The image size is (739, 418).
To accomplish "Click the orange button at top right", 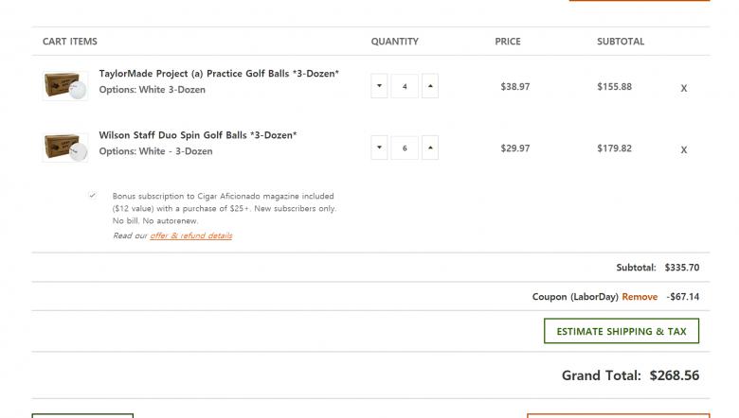I will tap(639, 1).
